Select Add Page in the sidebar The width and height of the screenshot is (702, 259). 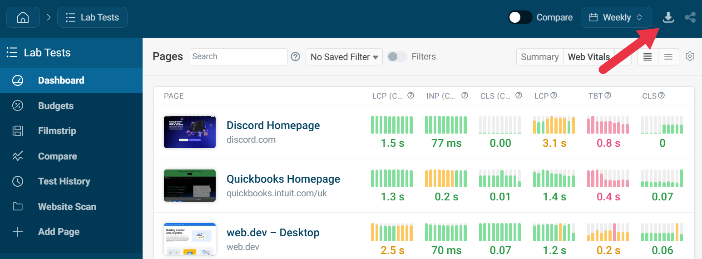71,232
